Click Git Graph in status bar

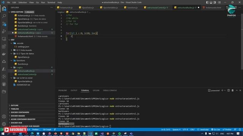47,130
